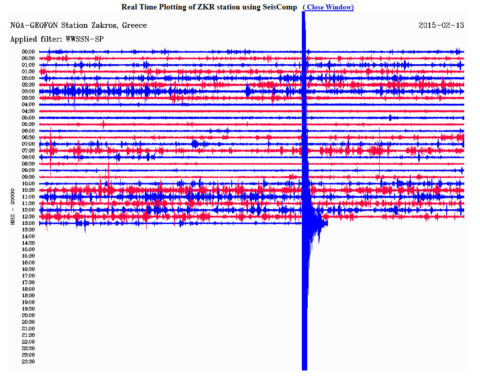Click the NOA-GEOFON Station Zakros heading
This screenshot has height=379, width=480.
tap(78, 26)
